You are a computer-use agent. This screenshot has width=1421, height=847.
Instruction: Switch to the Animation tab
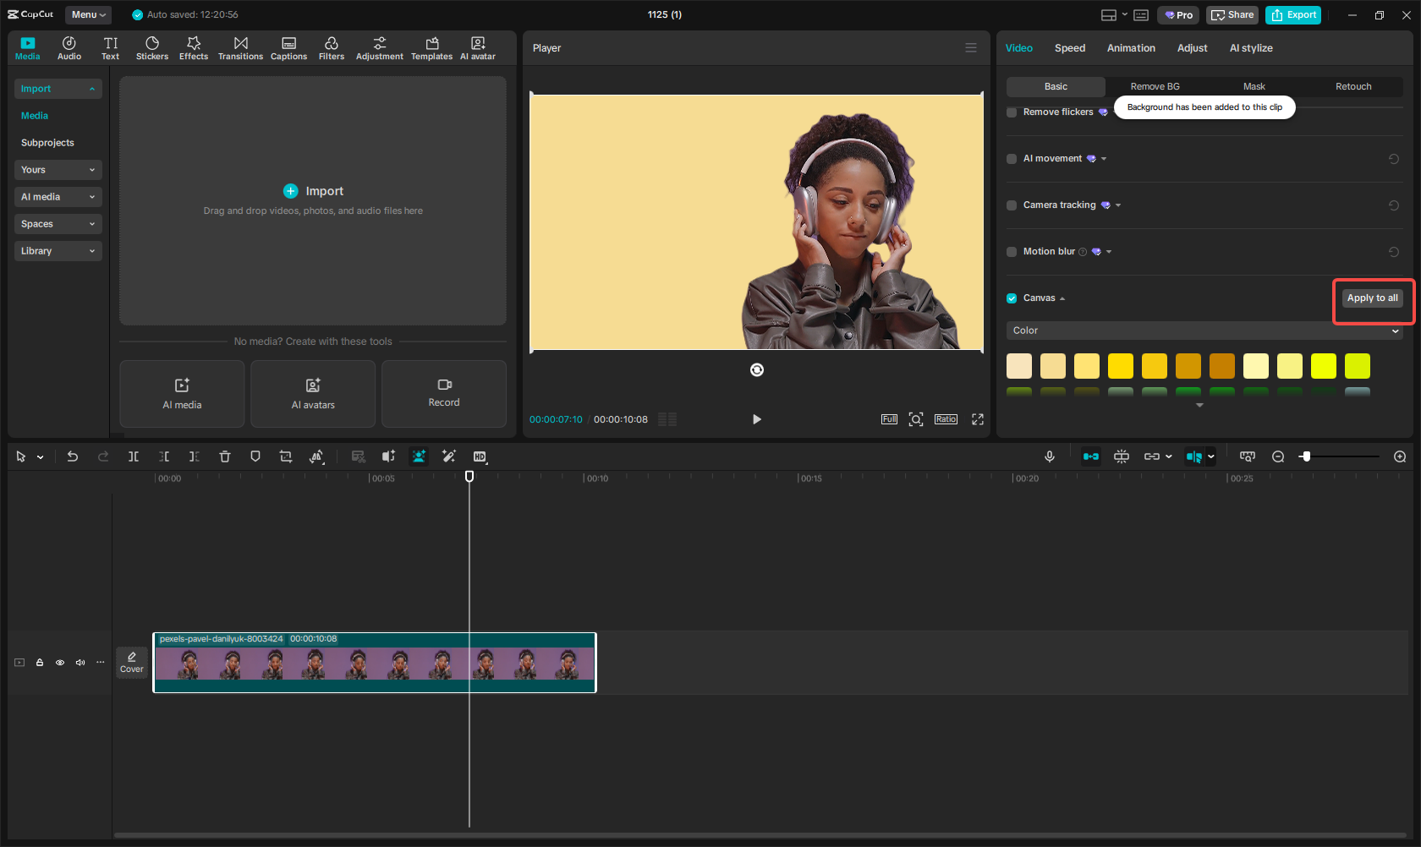click(x=1131, y=48)
